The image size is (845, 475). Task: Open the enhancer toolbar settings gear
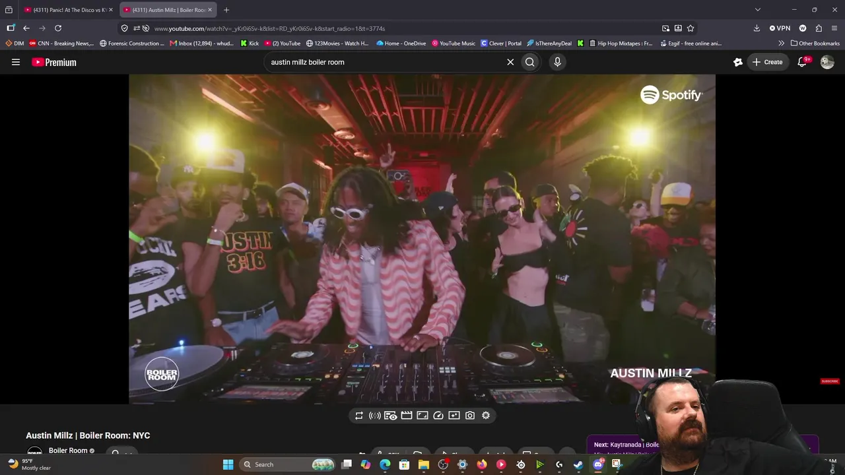(486, 416)
